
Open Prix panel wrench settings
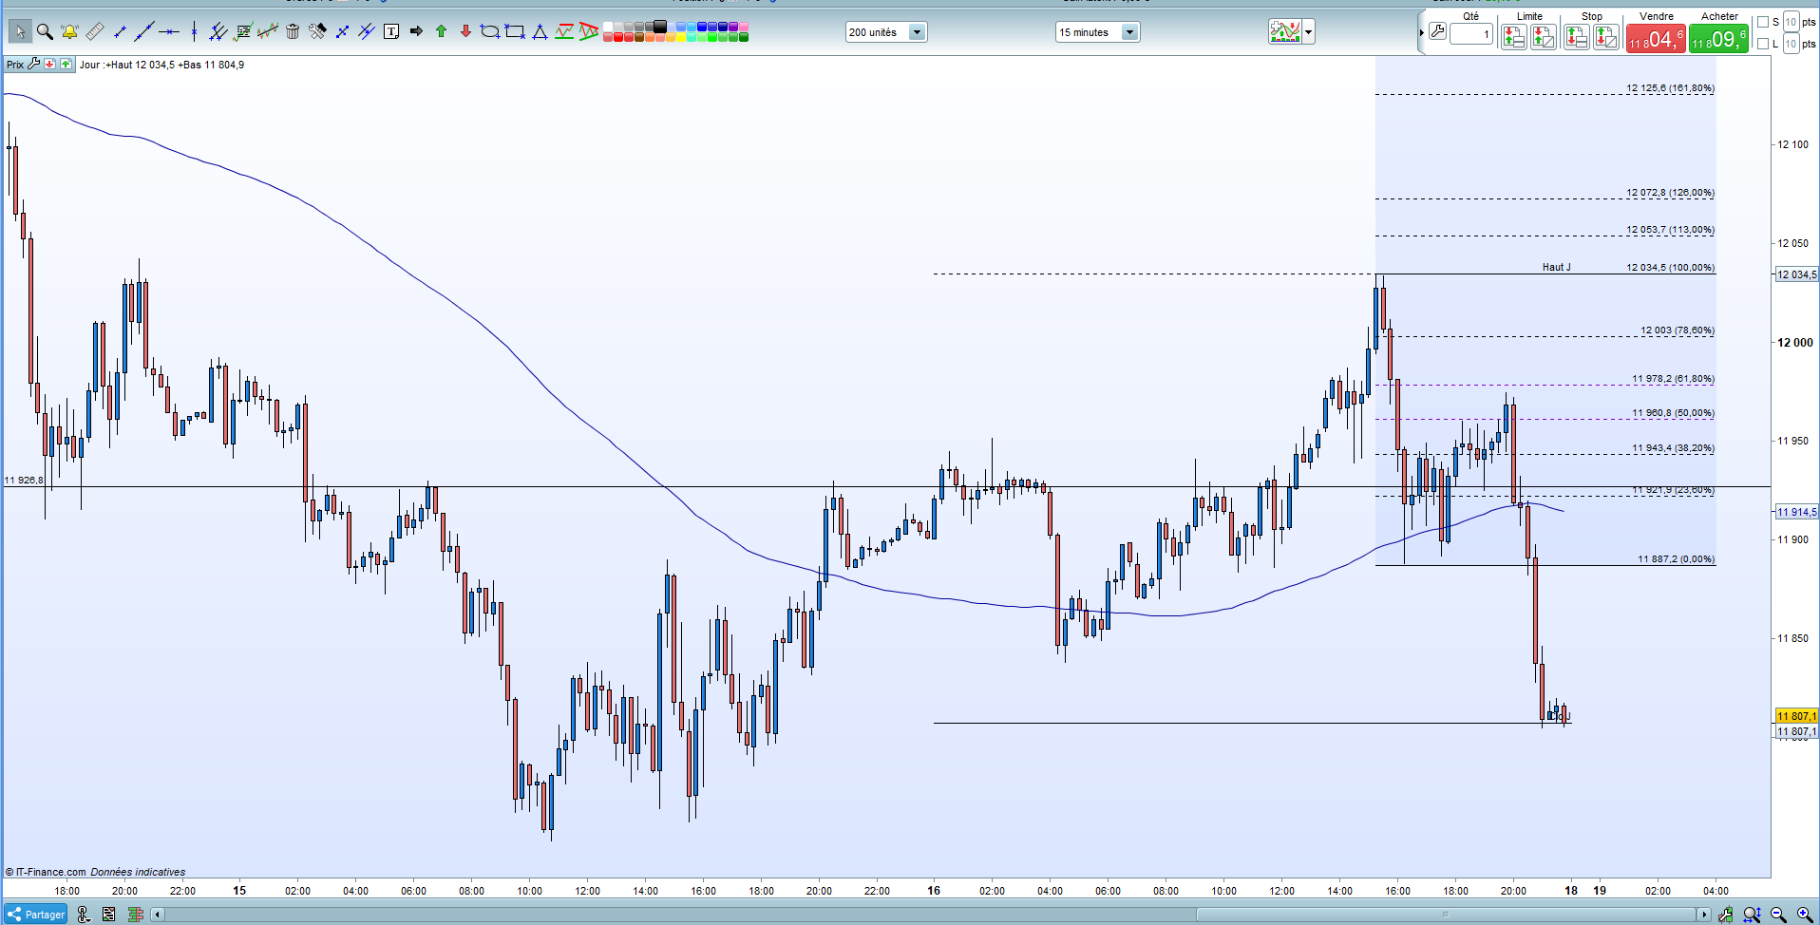(34, 65)
